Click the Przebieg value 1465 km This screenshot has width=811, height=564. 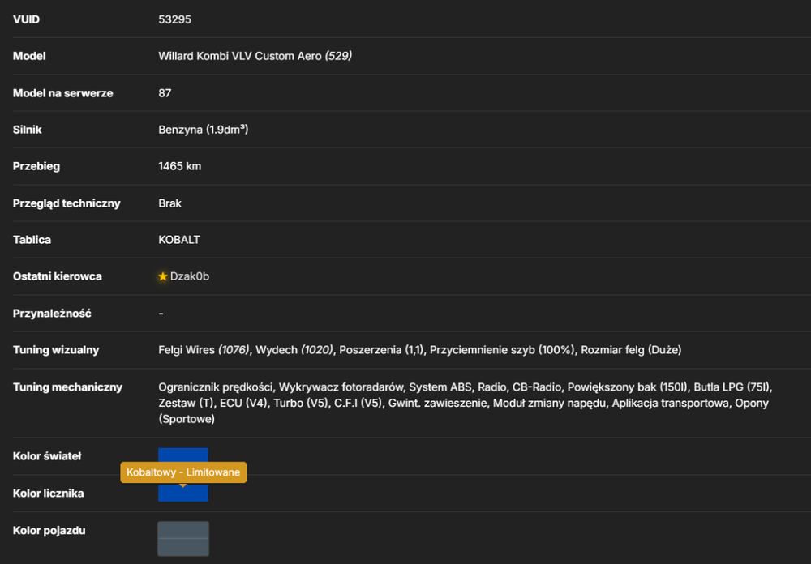coord(179,166)
